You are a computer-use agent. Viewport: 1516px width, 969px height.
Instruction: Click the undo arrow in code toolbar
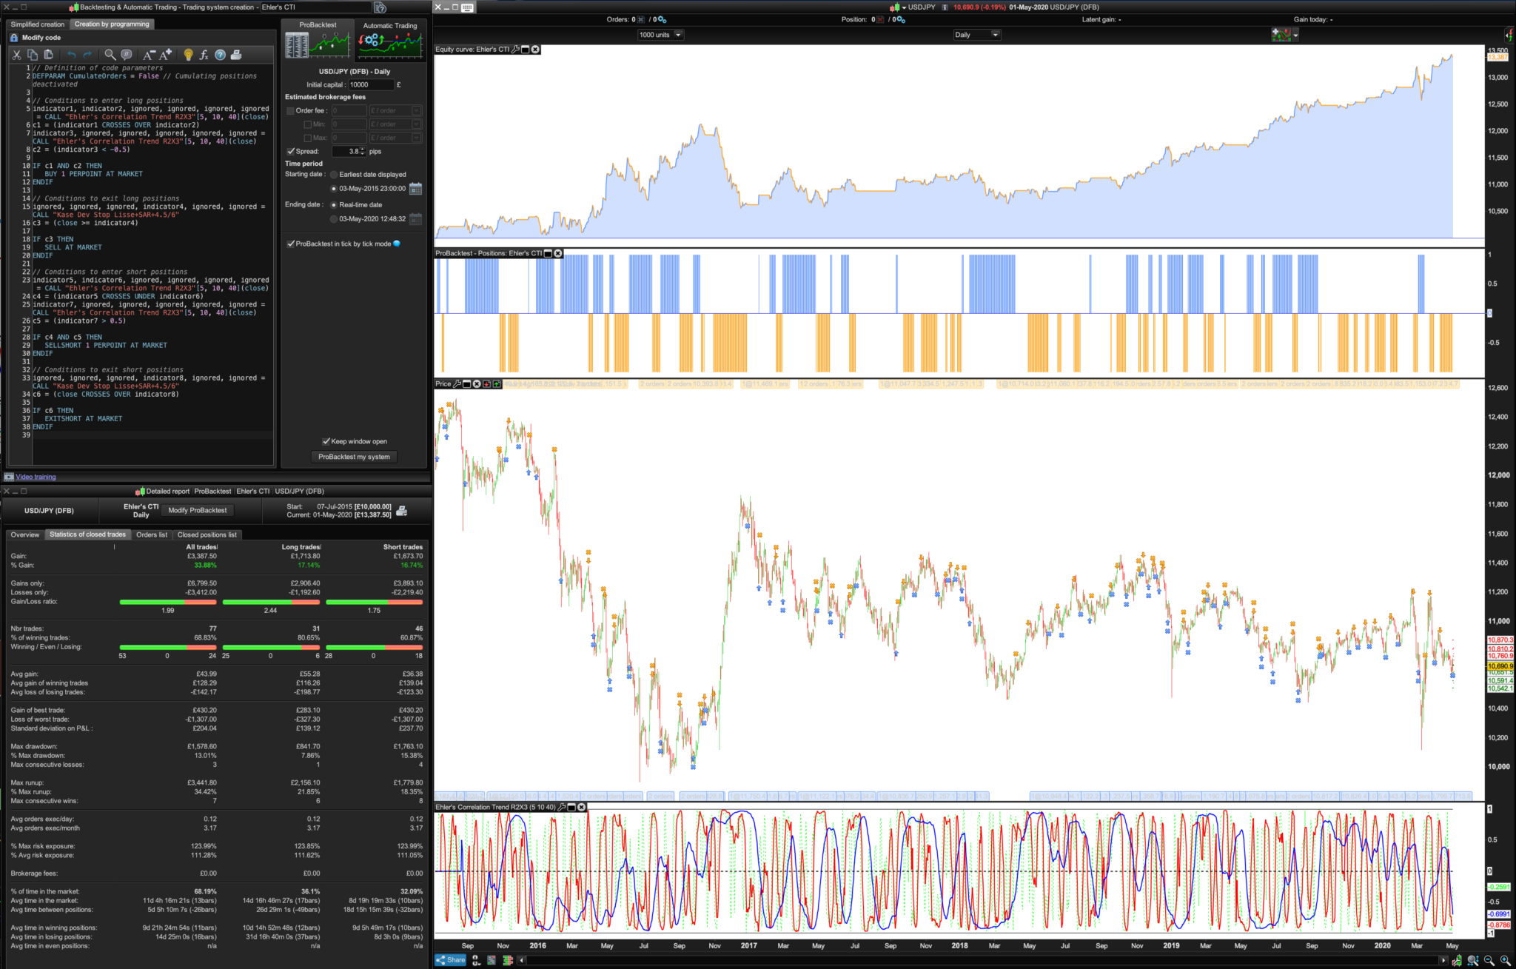click(71, 55)
